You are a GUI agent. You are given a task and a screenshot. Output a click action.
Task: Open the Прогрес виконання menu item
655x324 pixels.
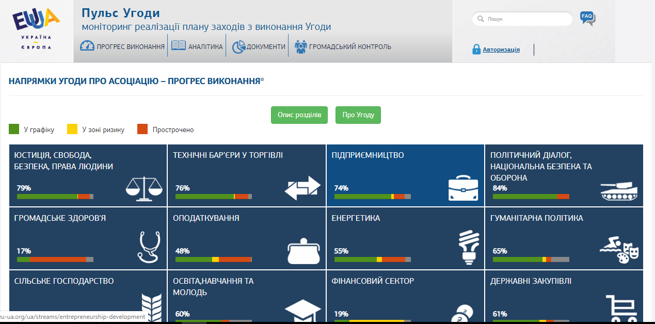[x=123, y=46]
